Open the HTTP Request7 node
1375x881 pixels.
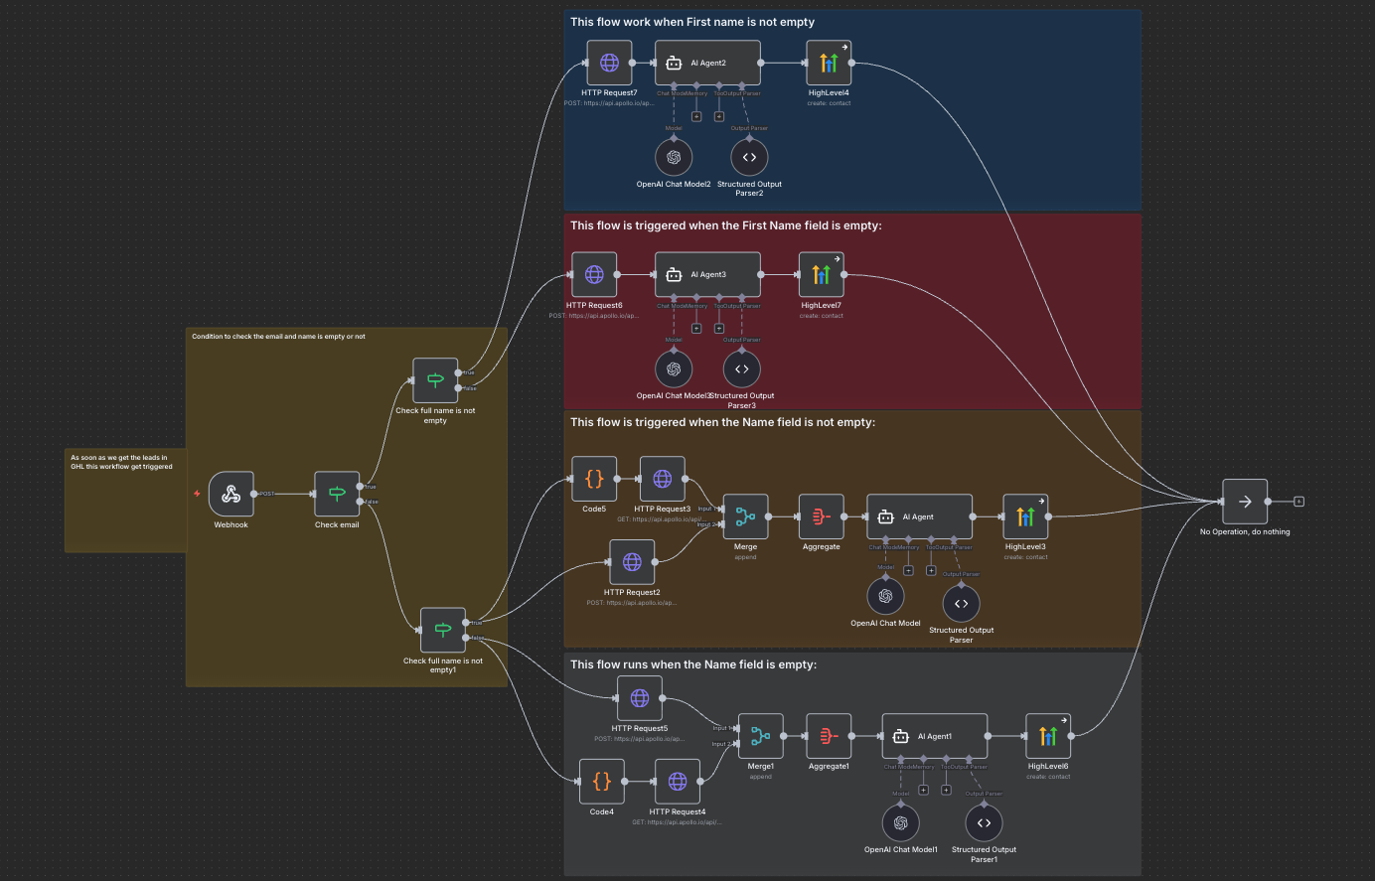click(609, 63)
